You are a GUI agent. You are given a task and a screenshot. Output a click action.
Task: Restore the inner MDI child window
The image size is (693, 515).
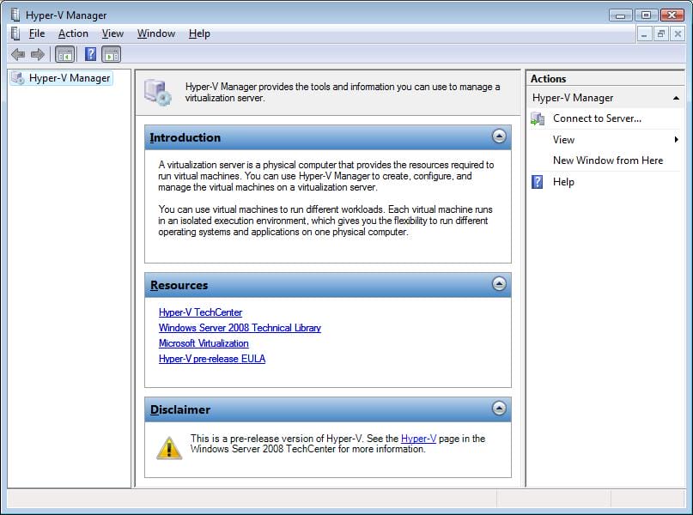tap(660, 33)
